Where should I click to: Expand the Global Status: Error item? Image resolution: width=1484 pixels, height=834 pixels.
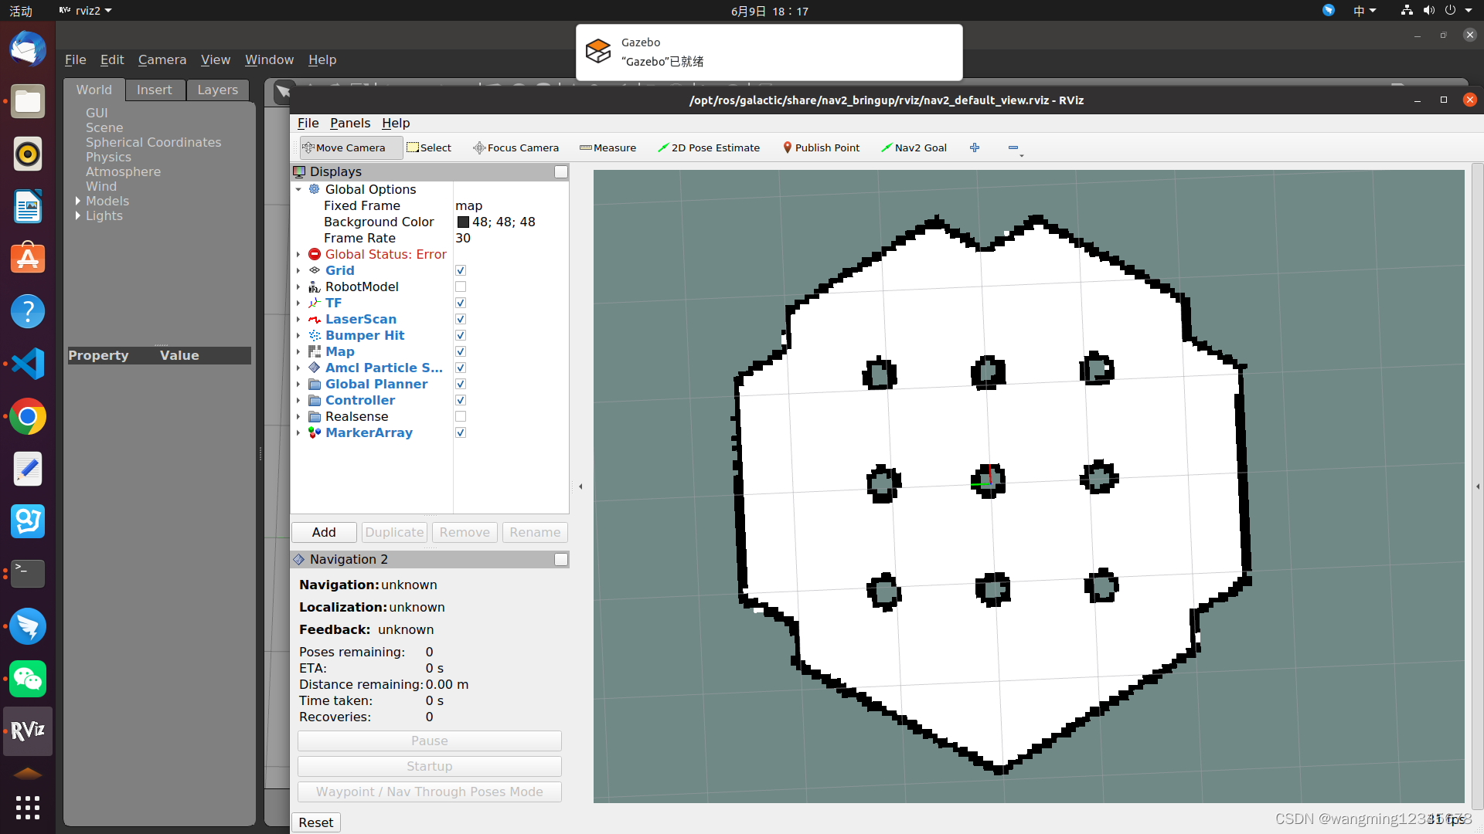tap(298, 254)
